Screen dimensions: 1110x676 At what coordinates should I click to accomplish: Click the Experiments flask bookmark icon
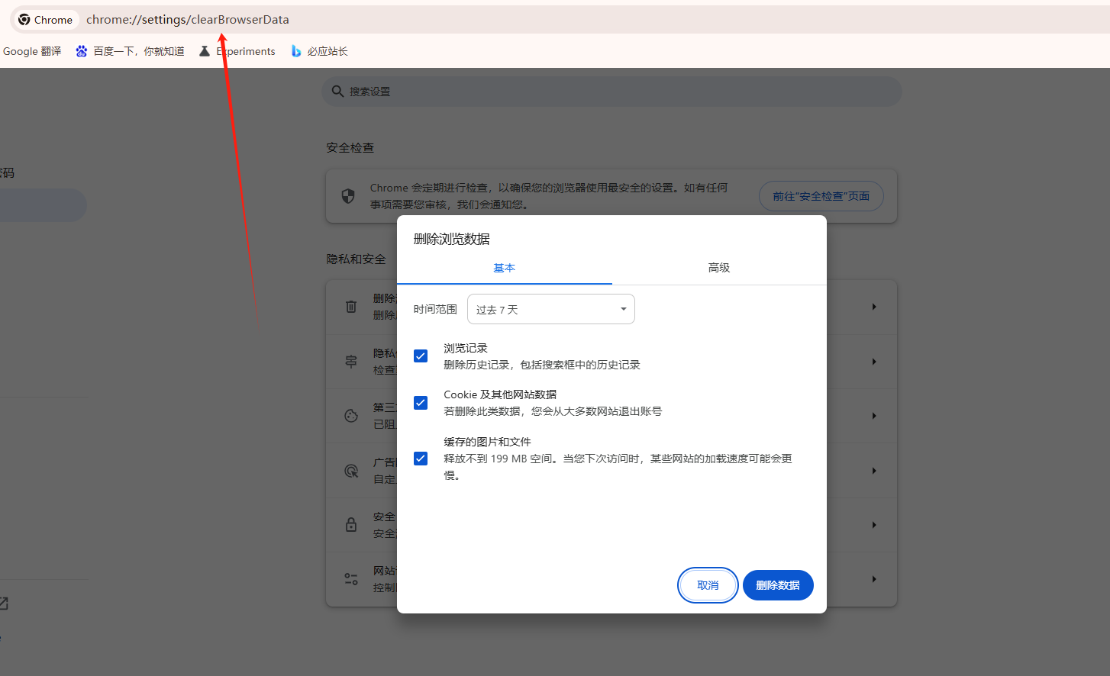[x=205, y=51]
